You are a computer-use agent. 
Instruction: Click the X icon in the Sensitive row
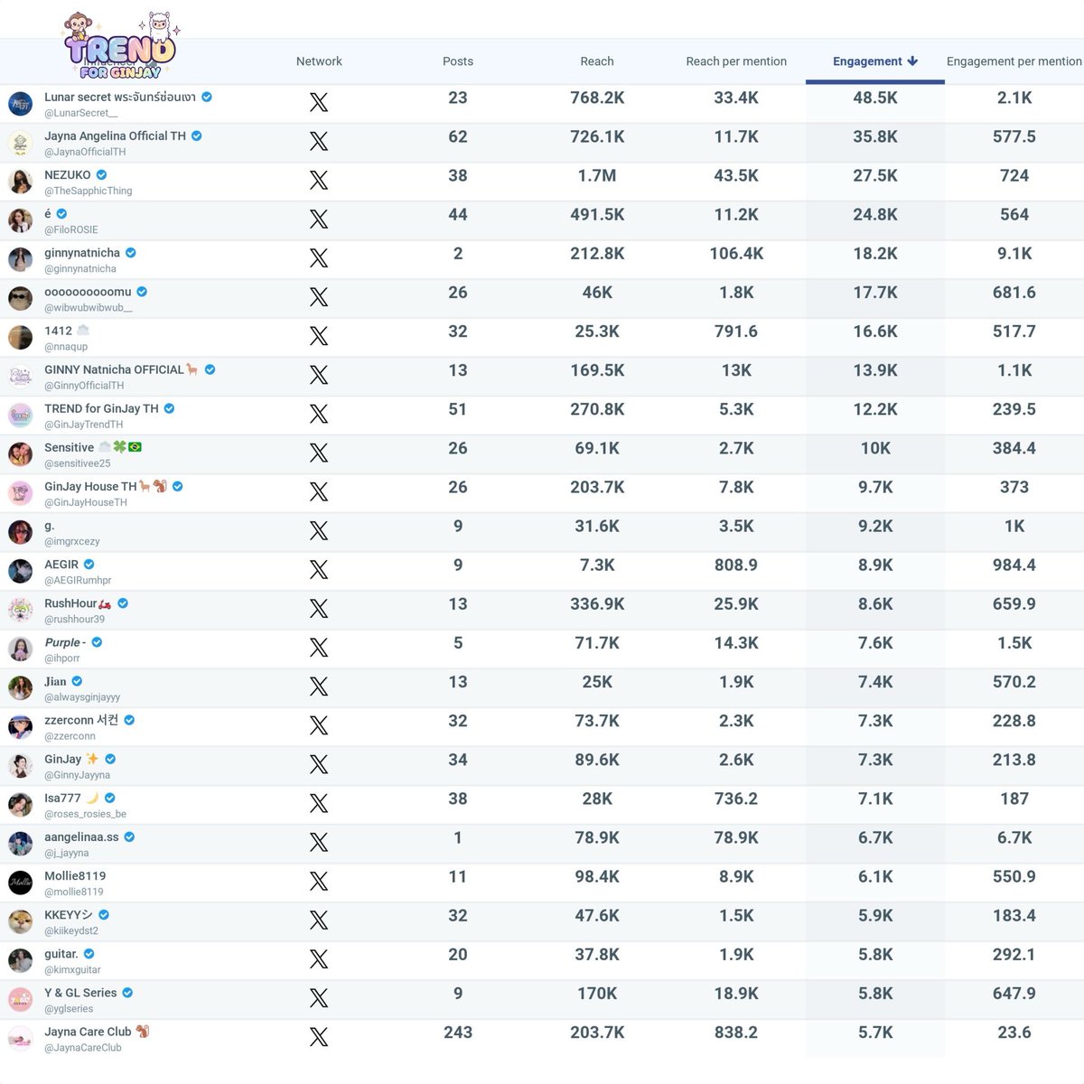319,453
